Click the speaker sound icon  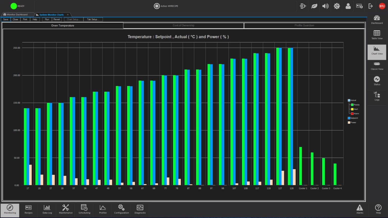(325, 6)
